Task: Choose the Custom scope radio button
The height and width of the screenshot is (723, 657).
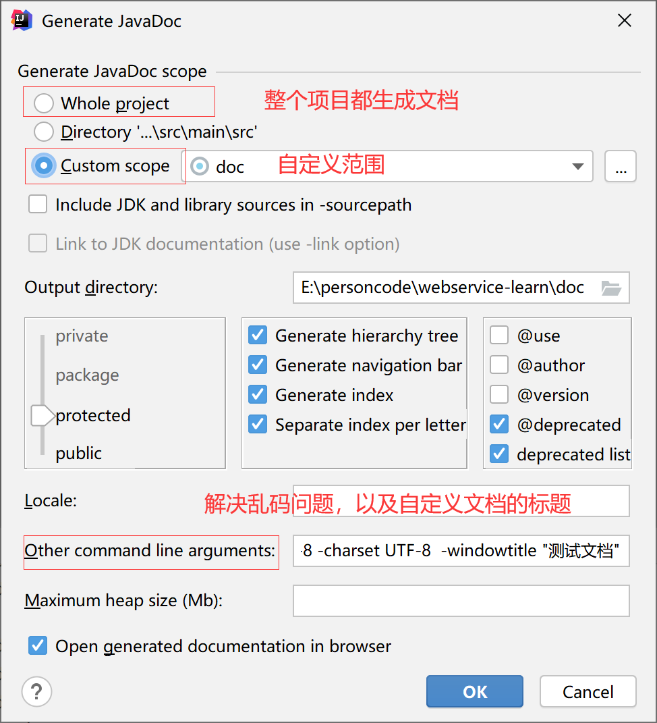Action: (44, 165)
